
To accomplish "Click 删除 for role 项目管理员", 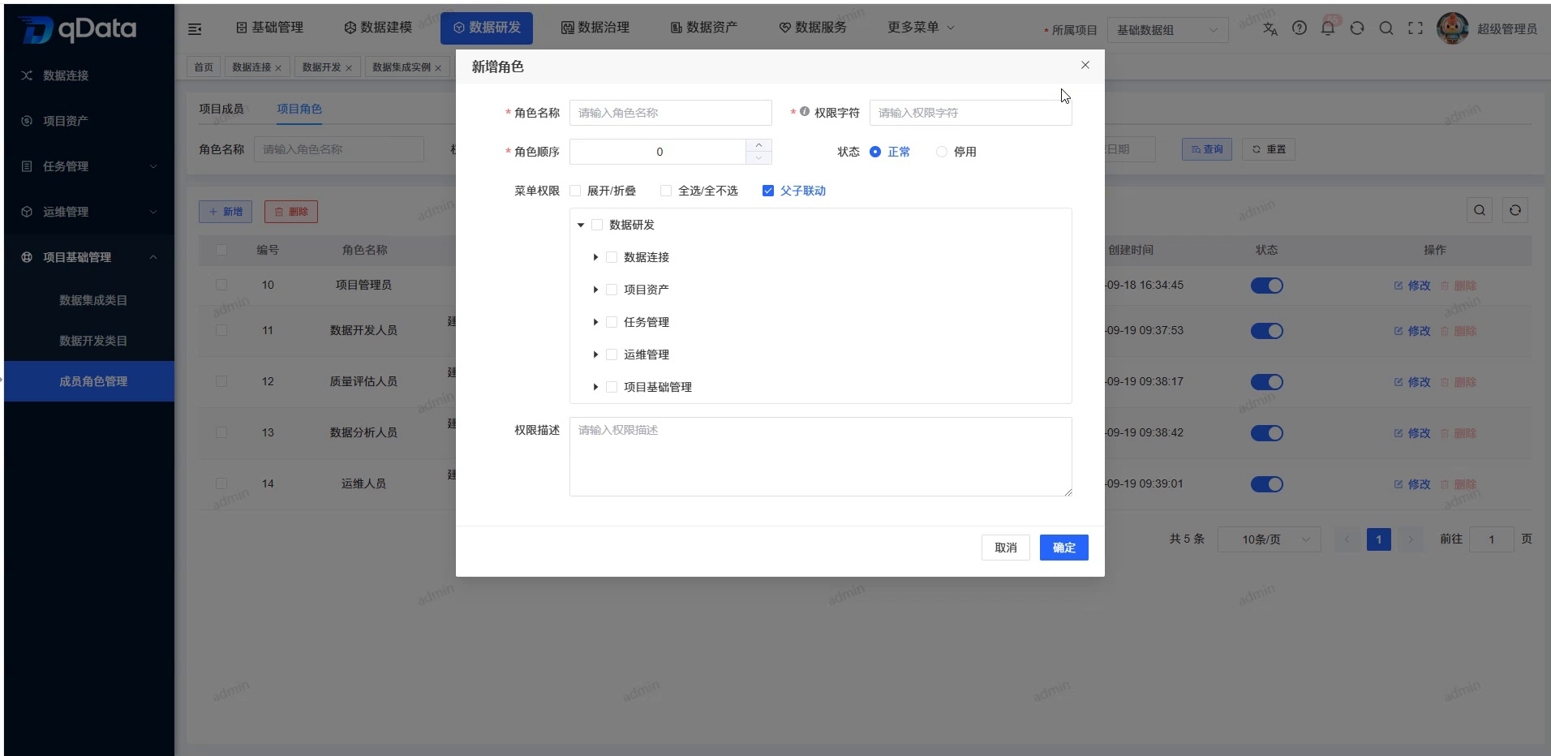I will coord(1459,286).
